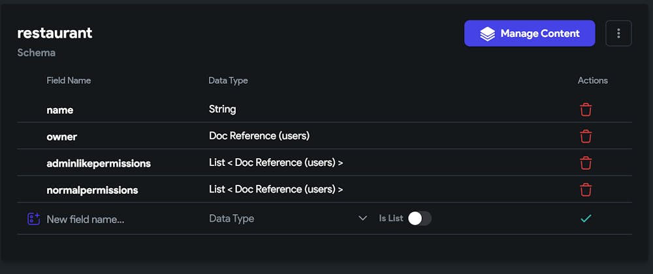The width and height of the screenshot is (653, 274).
Task: Click the add-field icon beside New field name
Action: pos(34,219)
